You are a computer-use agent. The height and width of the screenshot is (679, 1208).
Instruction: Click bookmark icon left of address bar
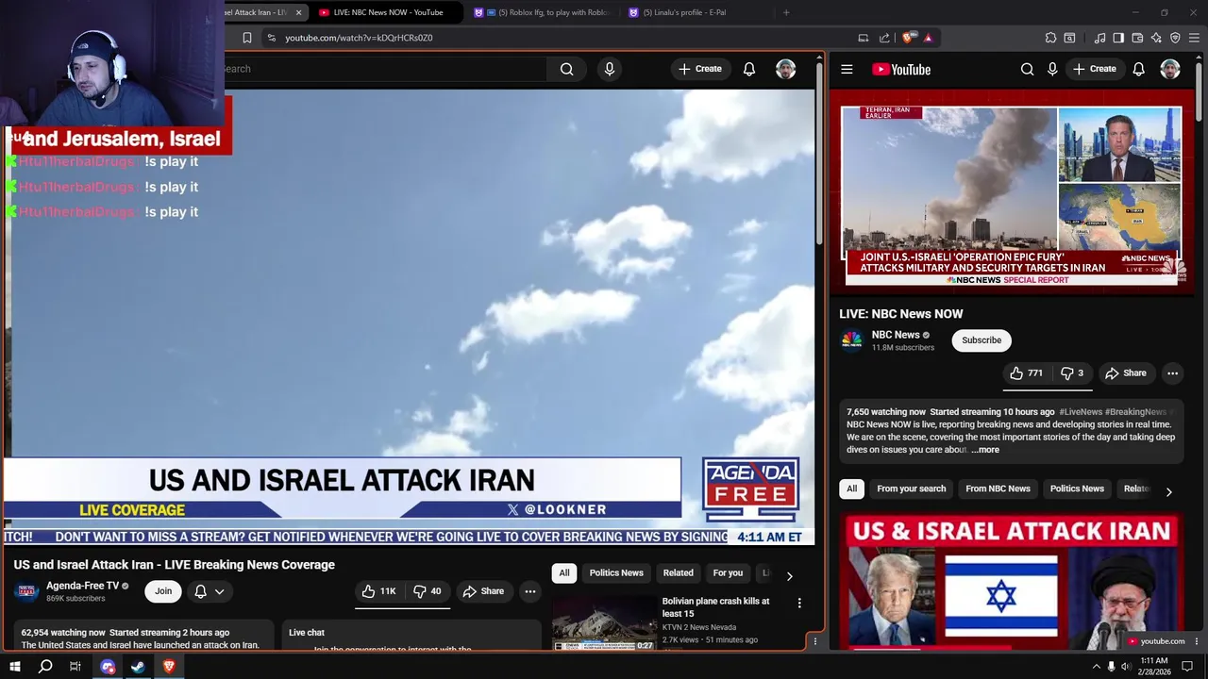(247, 38)
